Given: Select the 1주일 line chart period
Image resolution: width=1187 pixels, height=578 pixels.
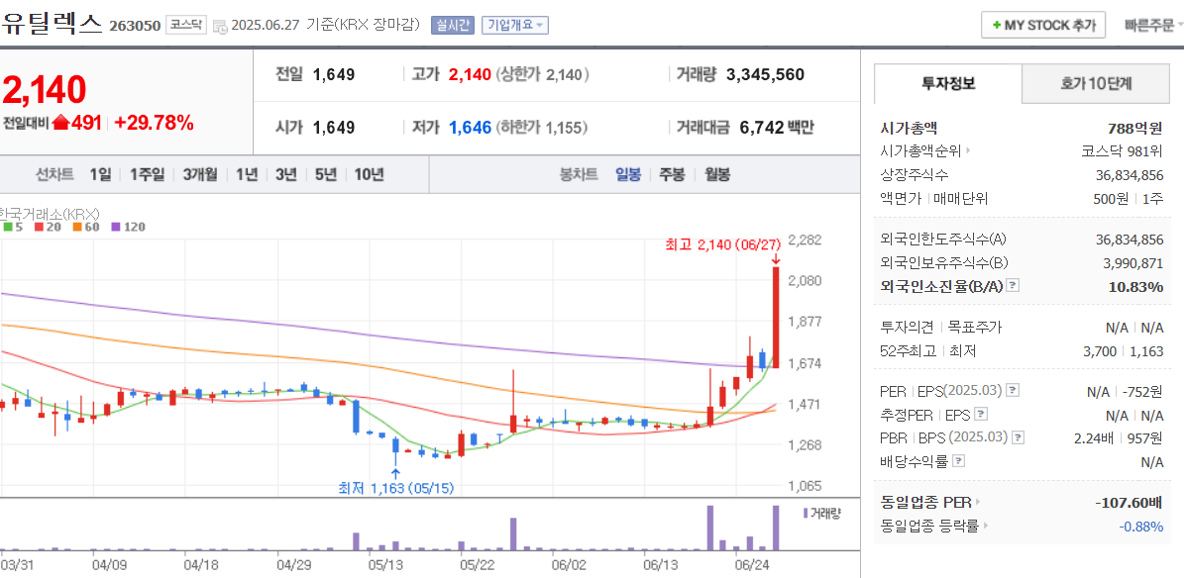Looking at the screenshot, I should (x=147, y=175).
